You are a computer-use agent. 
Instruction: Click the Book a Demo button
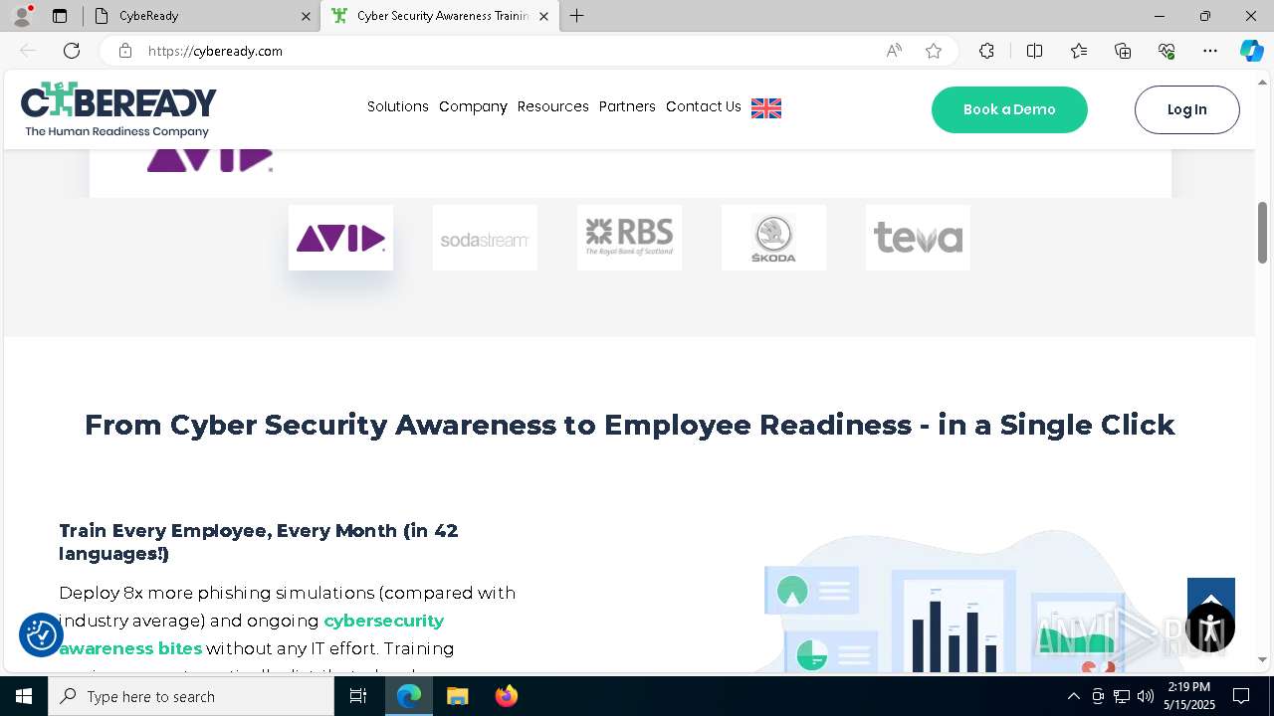click(1009, 109)
